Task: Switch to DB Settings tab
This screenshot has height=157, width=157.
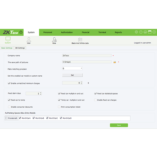Action: point(20,48)
